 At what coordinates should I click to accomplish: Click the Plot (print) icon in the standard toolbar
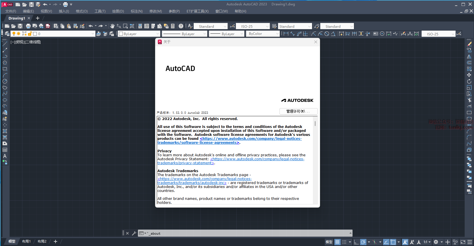pos(28,26)
